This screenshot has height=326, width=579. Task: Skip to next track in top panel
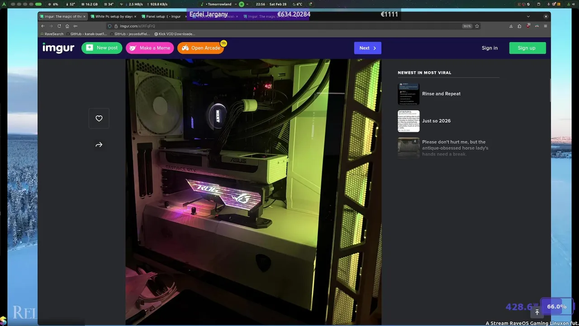coord(247,4)
